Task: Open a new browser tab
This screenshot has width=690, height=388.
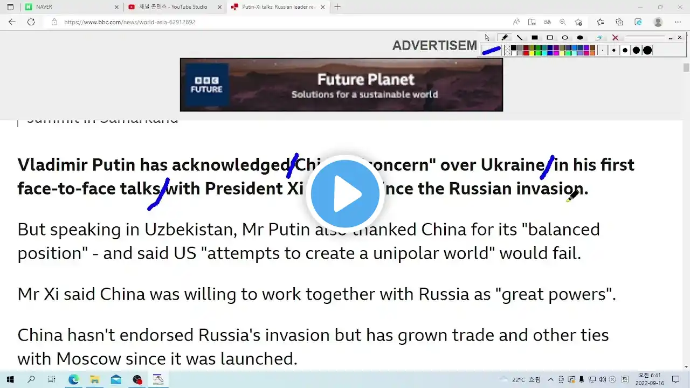Action: pyautogui.click(x=337, y=7)
